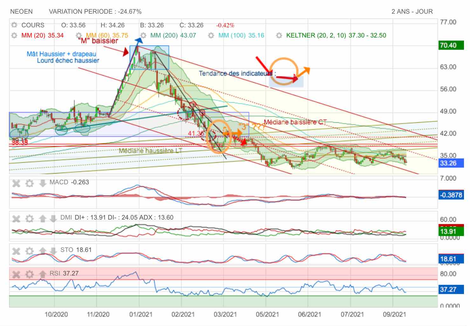Move RSI panel up with arrow

click(43, 274)
